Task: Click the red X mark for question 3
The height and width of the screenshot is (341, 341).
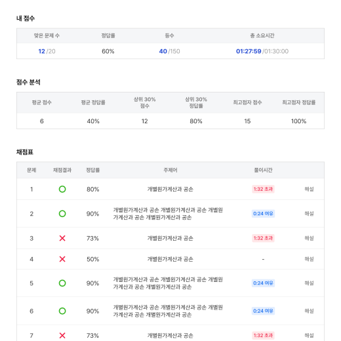Action: pos(62,238)
